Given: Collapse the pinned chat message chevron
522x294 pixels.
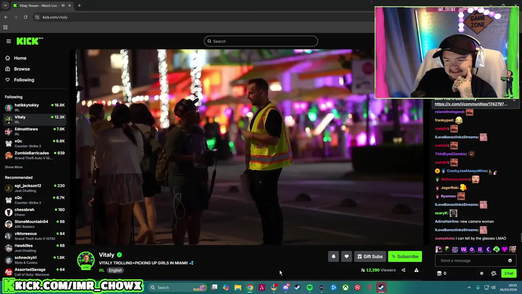Looking at the screenshot, I should 514,100.
